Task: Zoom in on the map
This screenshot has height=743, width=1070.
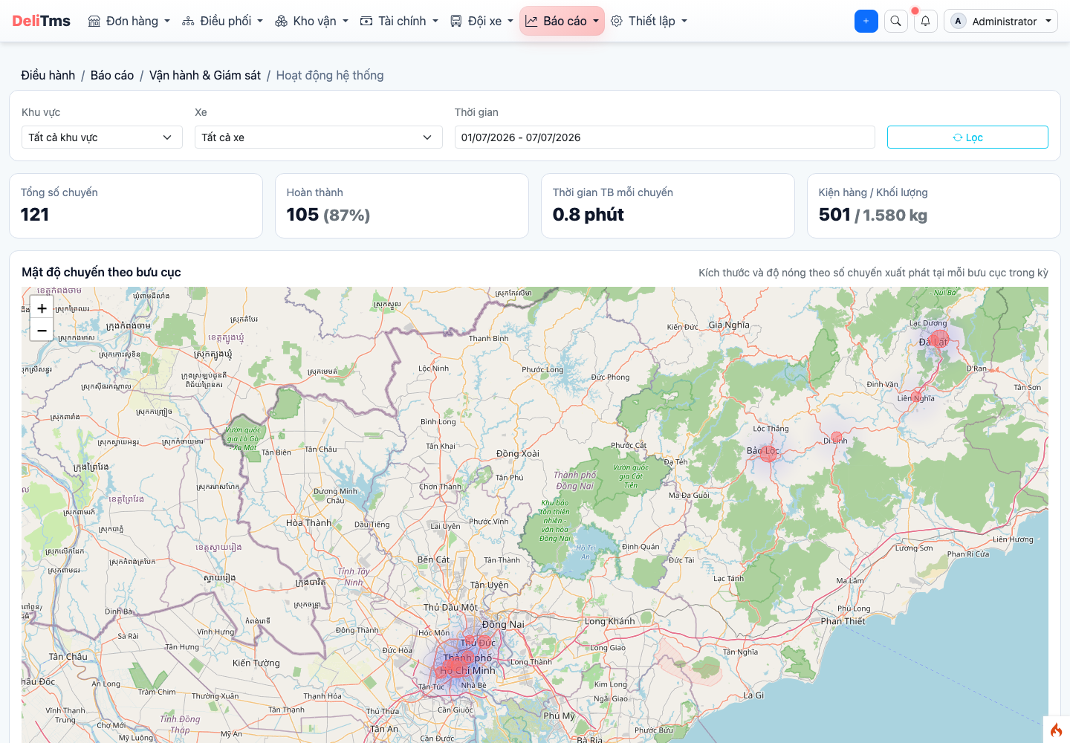Action: pyautogui.click(x=42, y=308)
